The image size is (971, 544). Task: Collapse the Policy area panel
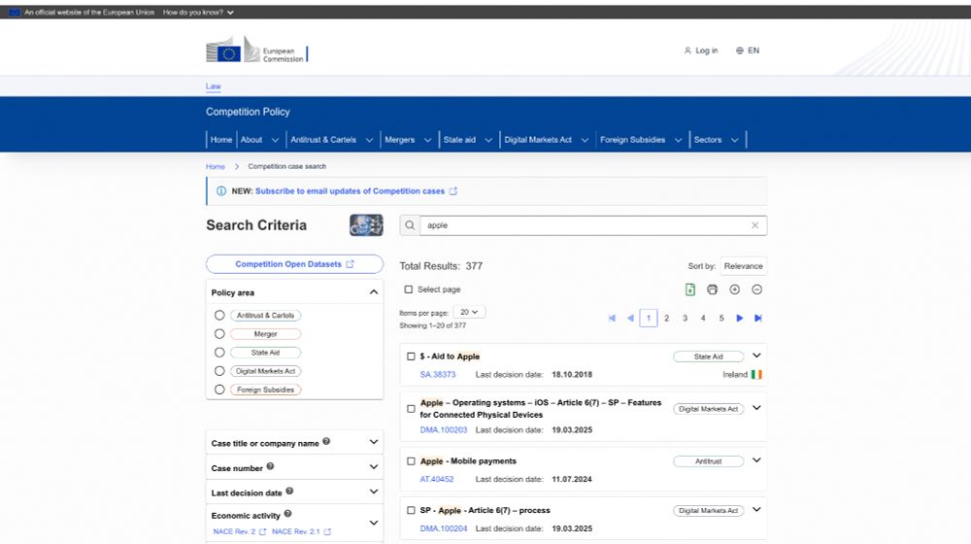pyautogui.click(x=374, y=291)
